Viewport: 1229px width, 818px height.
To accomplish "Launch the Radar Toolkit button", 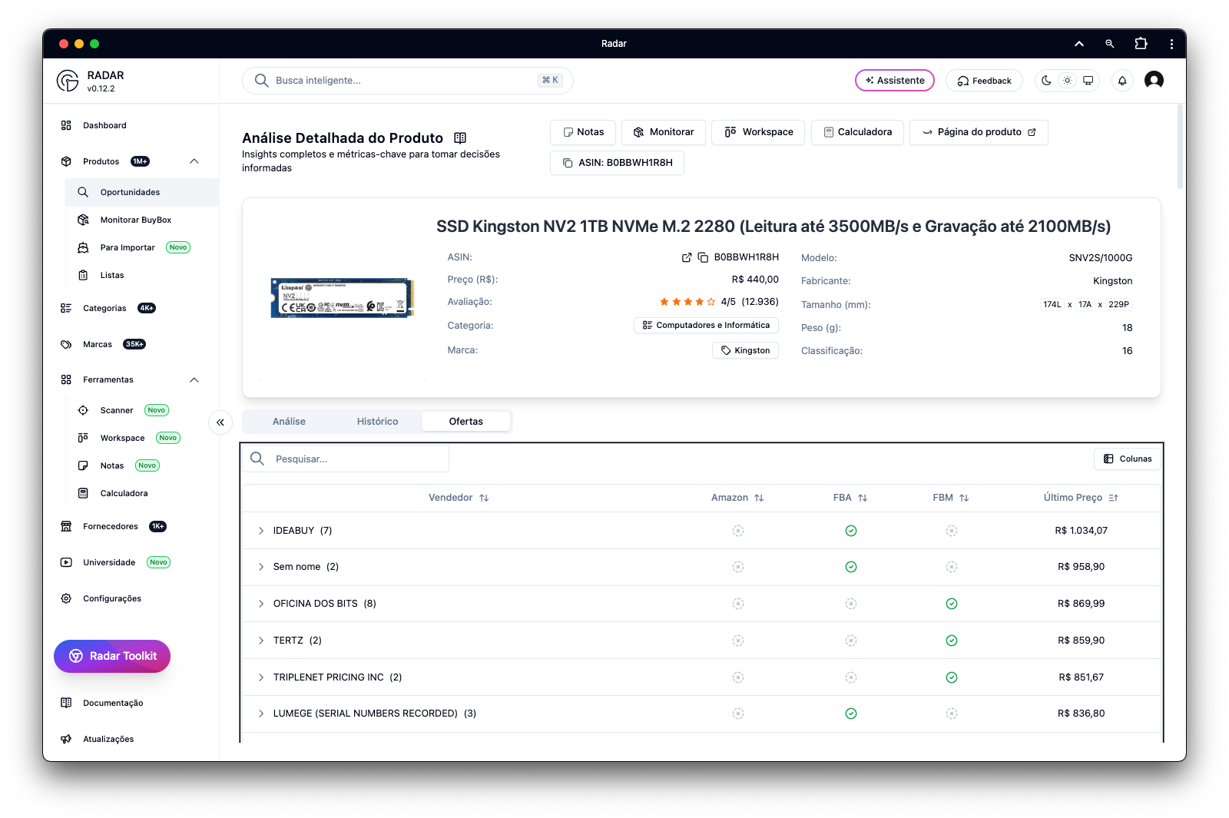I will click(112, 656).
